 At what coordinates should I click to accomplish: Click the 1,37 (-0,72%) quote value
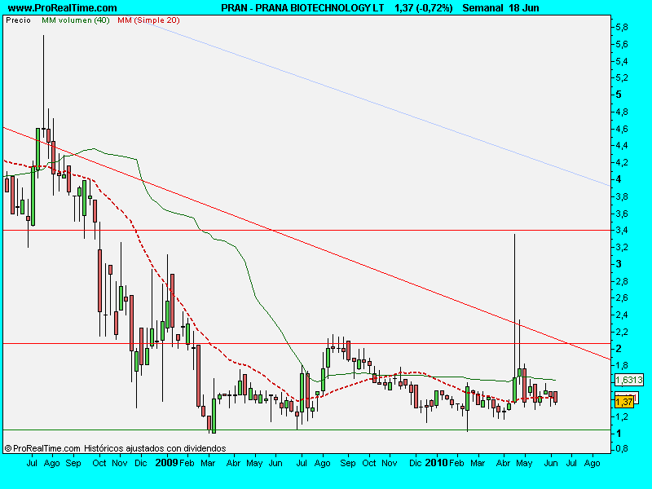[x=423, y=8]
